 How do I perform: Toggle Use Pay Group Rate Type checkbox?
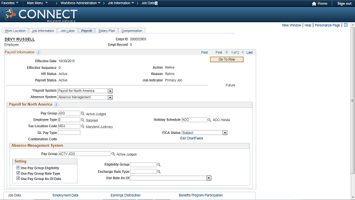[18, 173]
